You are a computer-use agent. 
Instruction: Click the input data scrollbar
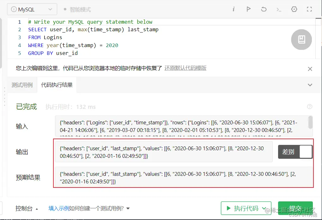point(310,122)
